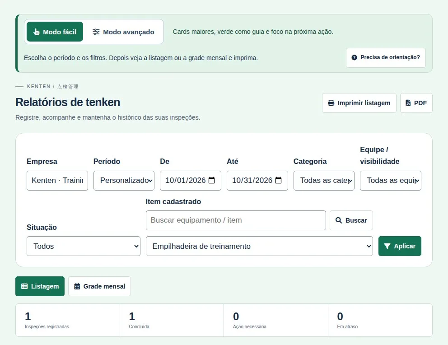Click the Concluída stat card
Image resolution: width=448 pixels, height=345 pixels.
pos(172,320)
